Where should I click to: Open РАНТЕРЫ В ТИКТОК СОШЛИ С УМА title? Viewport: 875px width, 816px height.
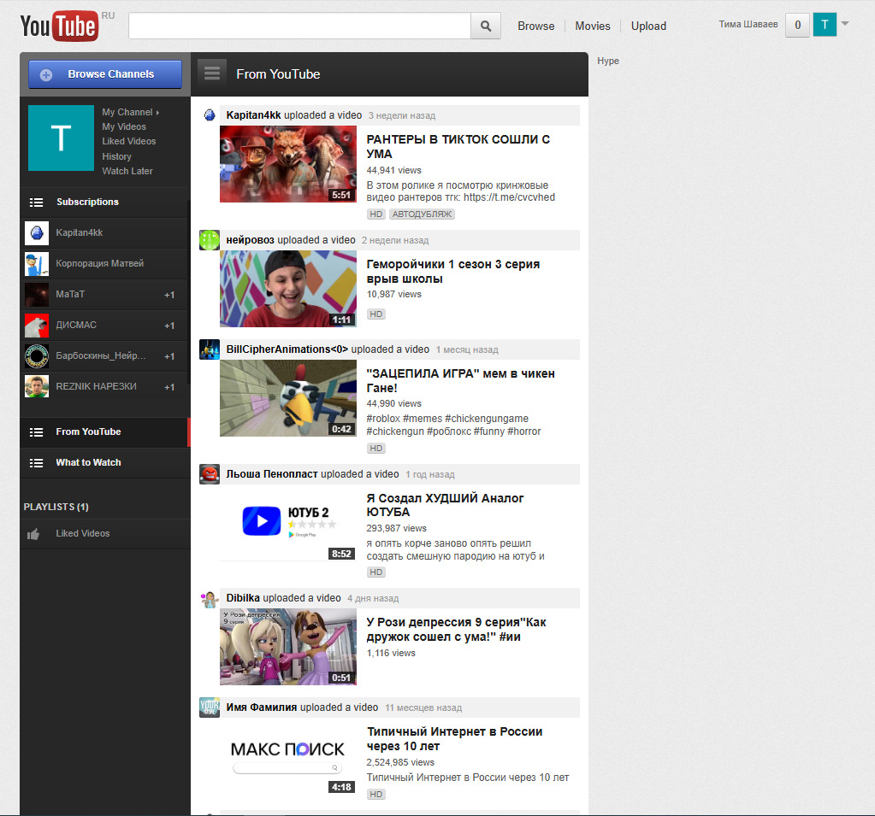coord(458,147)
